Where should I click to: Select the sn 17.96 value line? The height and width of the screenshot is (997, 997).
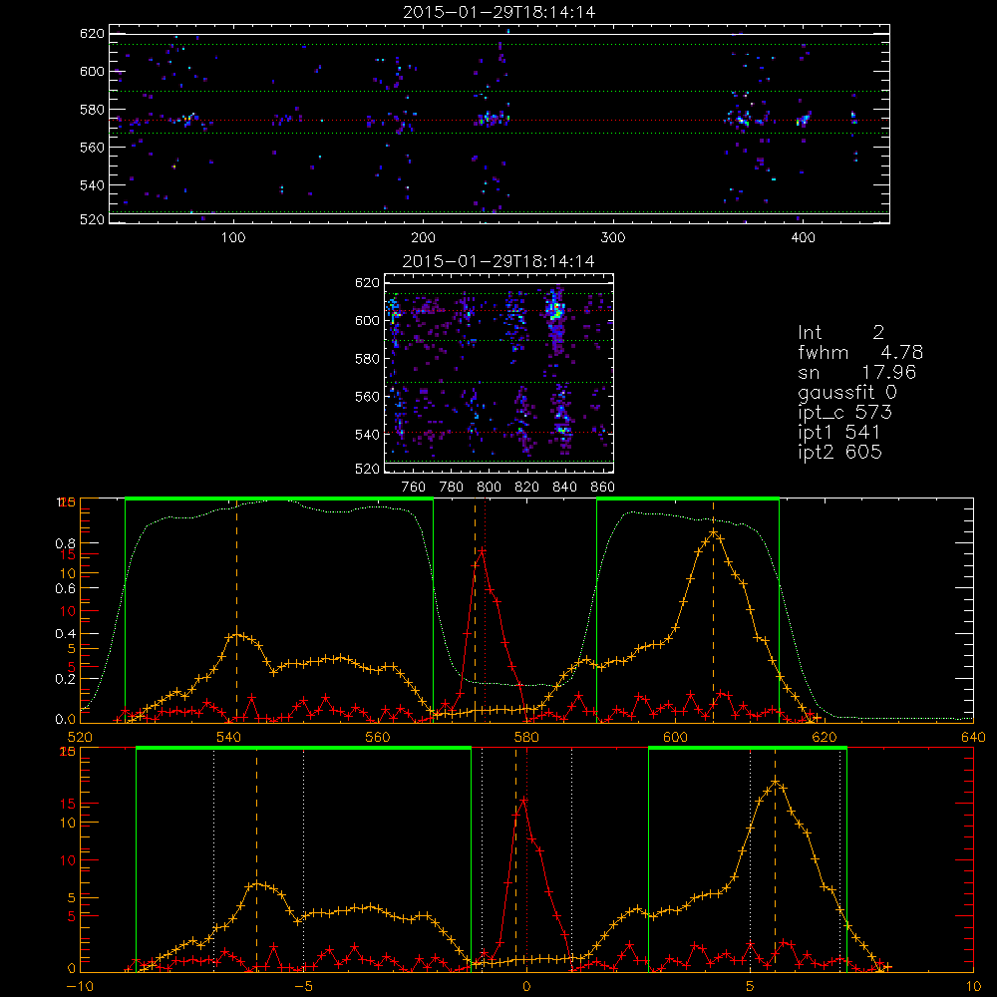[x=856, y=372]
